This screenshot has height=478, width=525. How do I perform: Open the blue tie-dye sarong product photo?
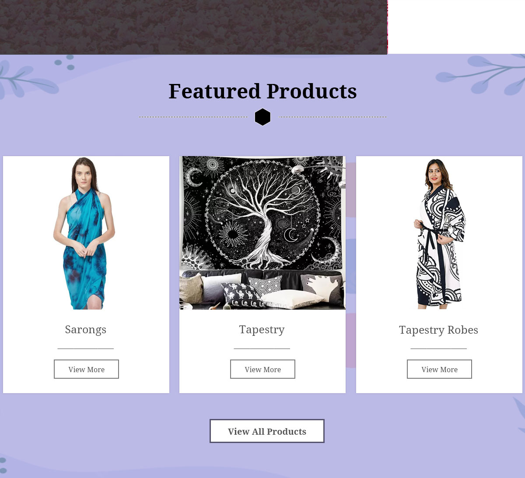86,233
